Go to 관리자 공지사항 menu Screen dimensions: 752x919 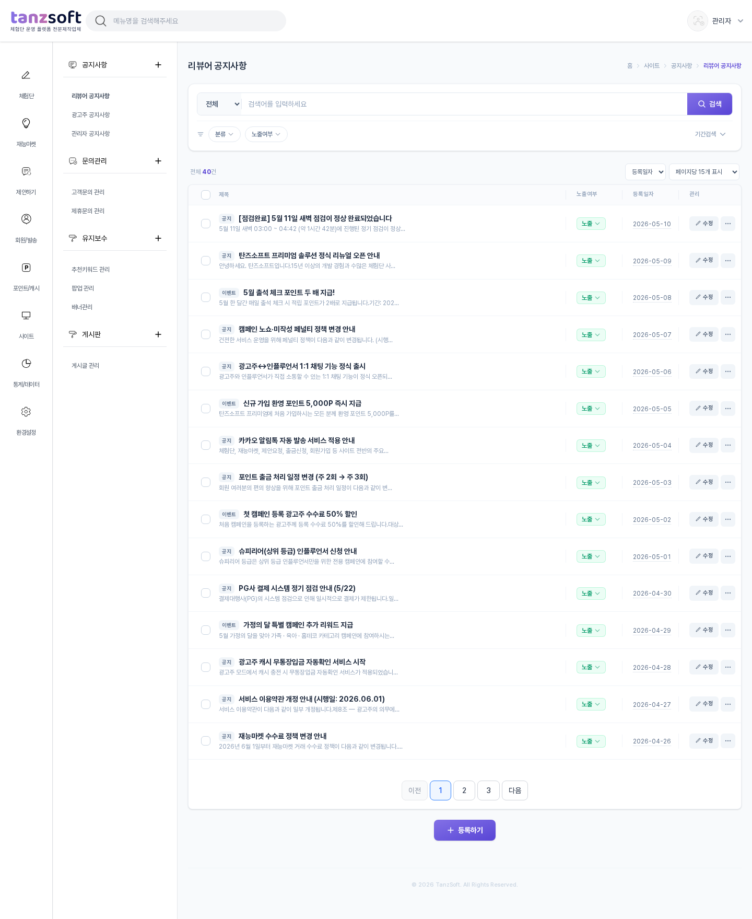click(x=91, y=134)
